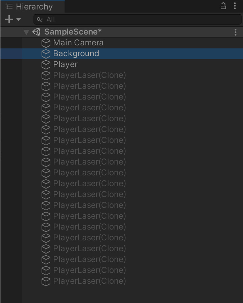Click the last PlayerLaser(Clone) cube icon
This screenshot has width=243, height=303.
point(46,281)
